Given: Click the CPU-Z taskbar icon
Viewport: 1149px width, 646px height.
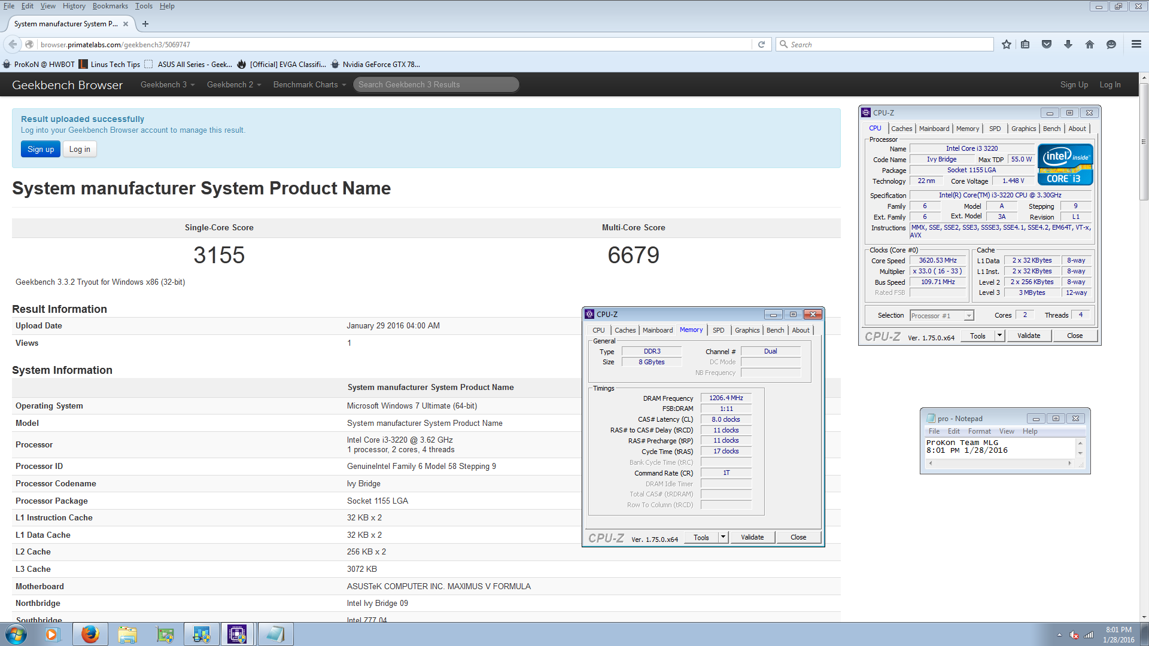Looking at the screenshot, I should (x=237, y=634).
